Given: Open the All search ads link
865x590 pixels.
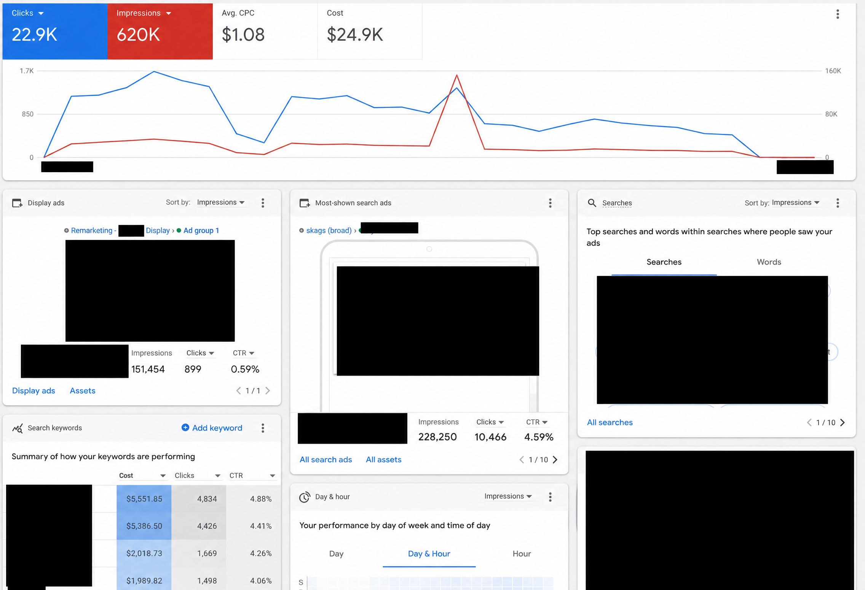Looking at the screenshot, I should tap(326, 460).
